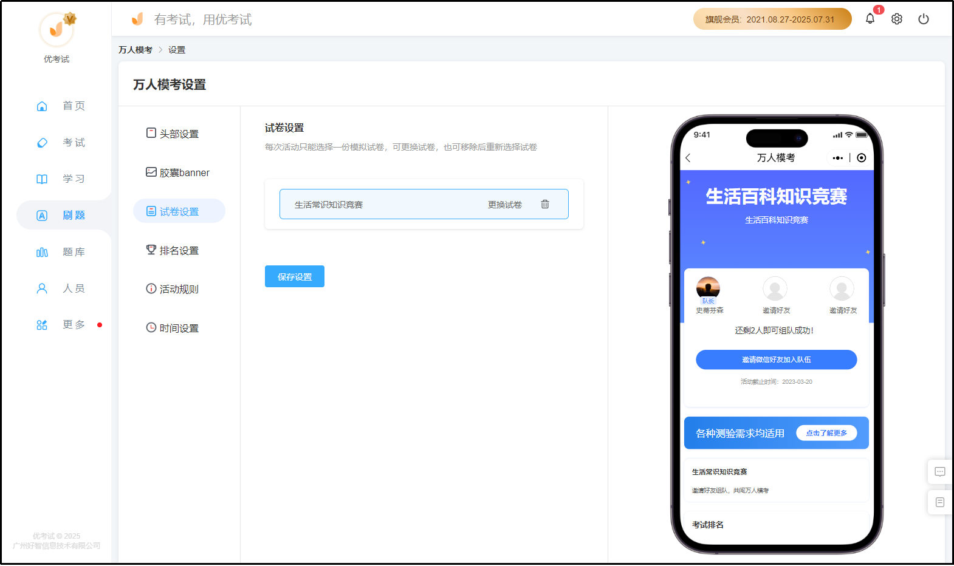Open 活动规则 settings tab
Image resolution: width=954 pixels, height=566 pixels.
179,289
